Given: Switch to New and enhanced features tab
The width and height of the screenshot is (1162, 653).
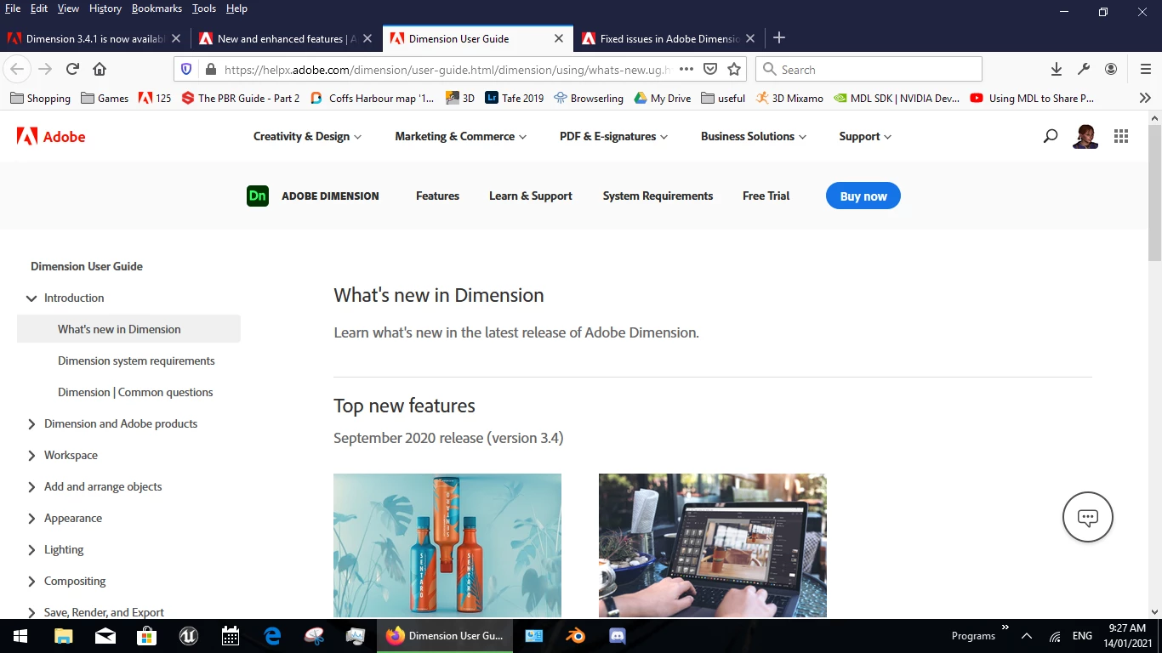Looking at the screenshot, I should 286,38.
